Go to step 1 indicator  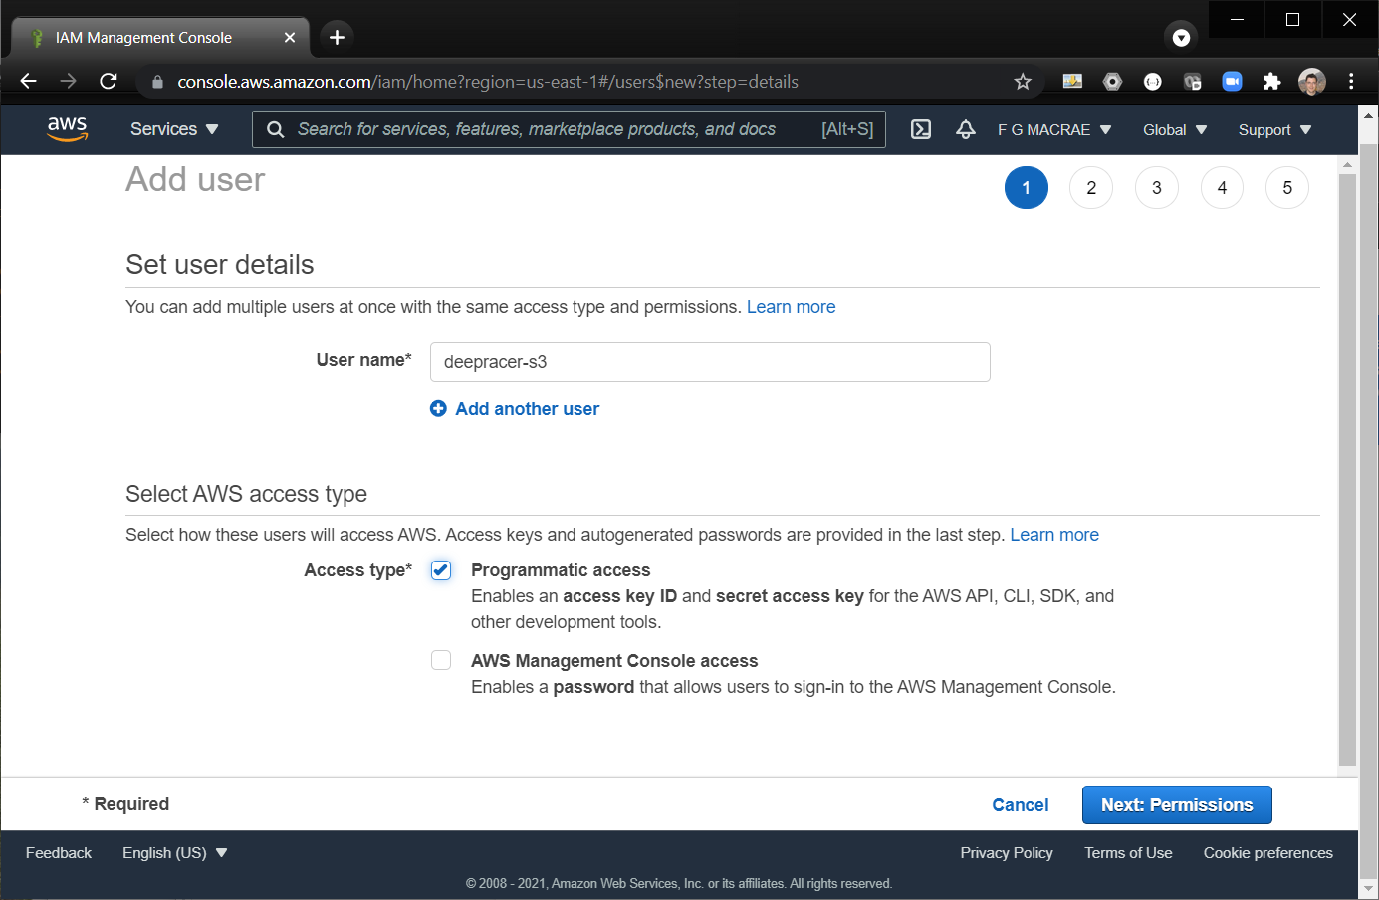click(1026, 188)
